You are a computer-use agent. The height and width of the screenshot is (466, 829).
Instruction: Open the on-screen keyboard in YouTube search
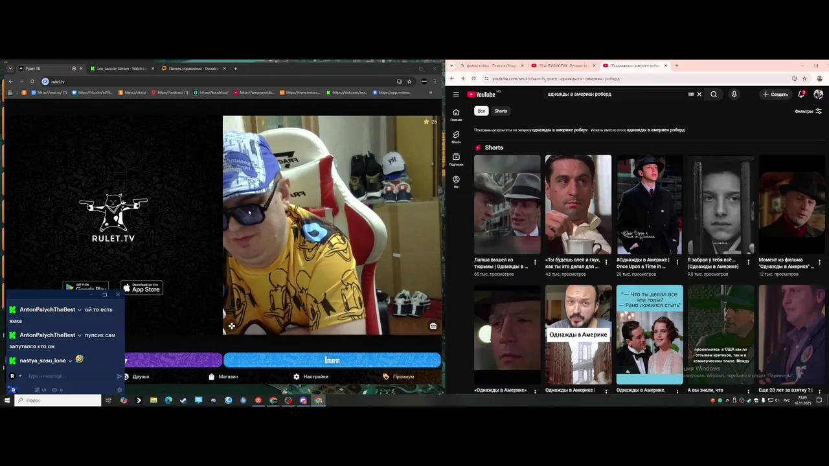pos(691,94)
